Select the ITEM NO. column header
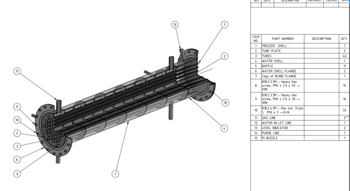Viewport: 350px width, 191px height. (x=256, y=39)
